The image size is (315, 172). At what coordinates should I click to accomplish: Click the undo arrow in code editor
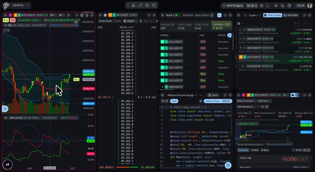coord(163,101)
